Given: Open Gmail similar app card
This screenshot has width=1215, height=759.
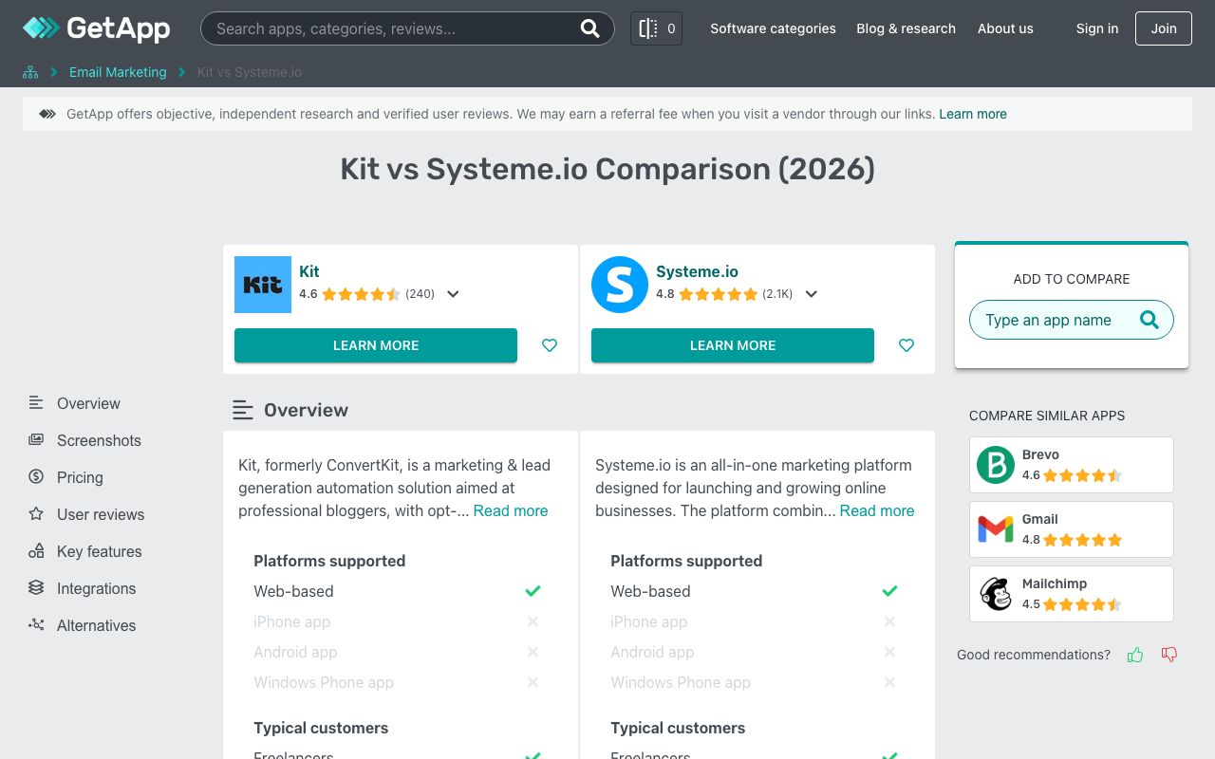Looking at the screenshot, I should tap(1072, 529).
